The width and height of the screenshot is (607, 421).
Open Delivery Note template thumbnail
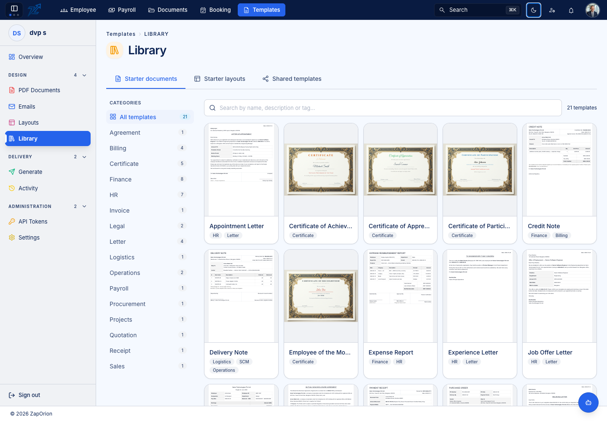(x=241, y=296)
